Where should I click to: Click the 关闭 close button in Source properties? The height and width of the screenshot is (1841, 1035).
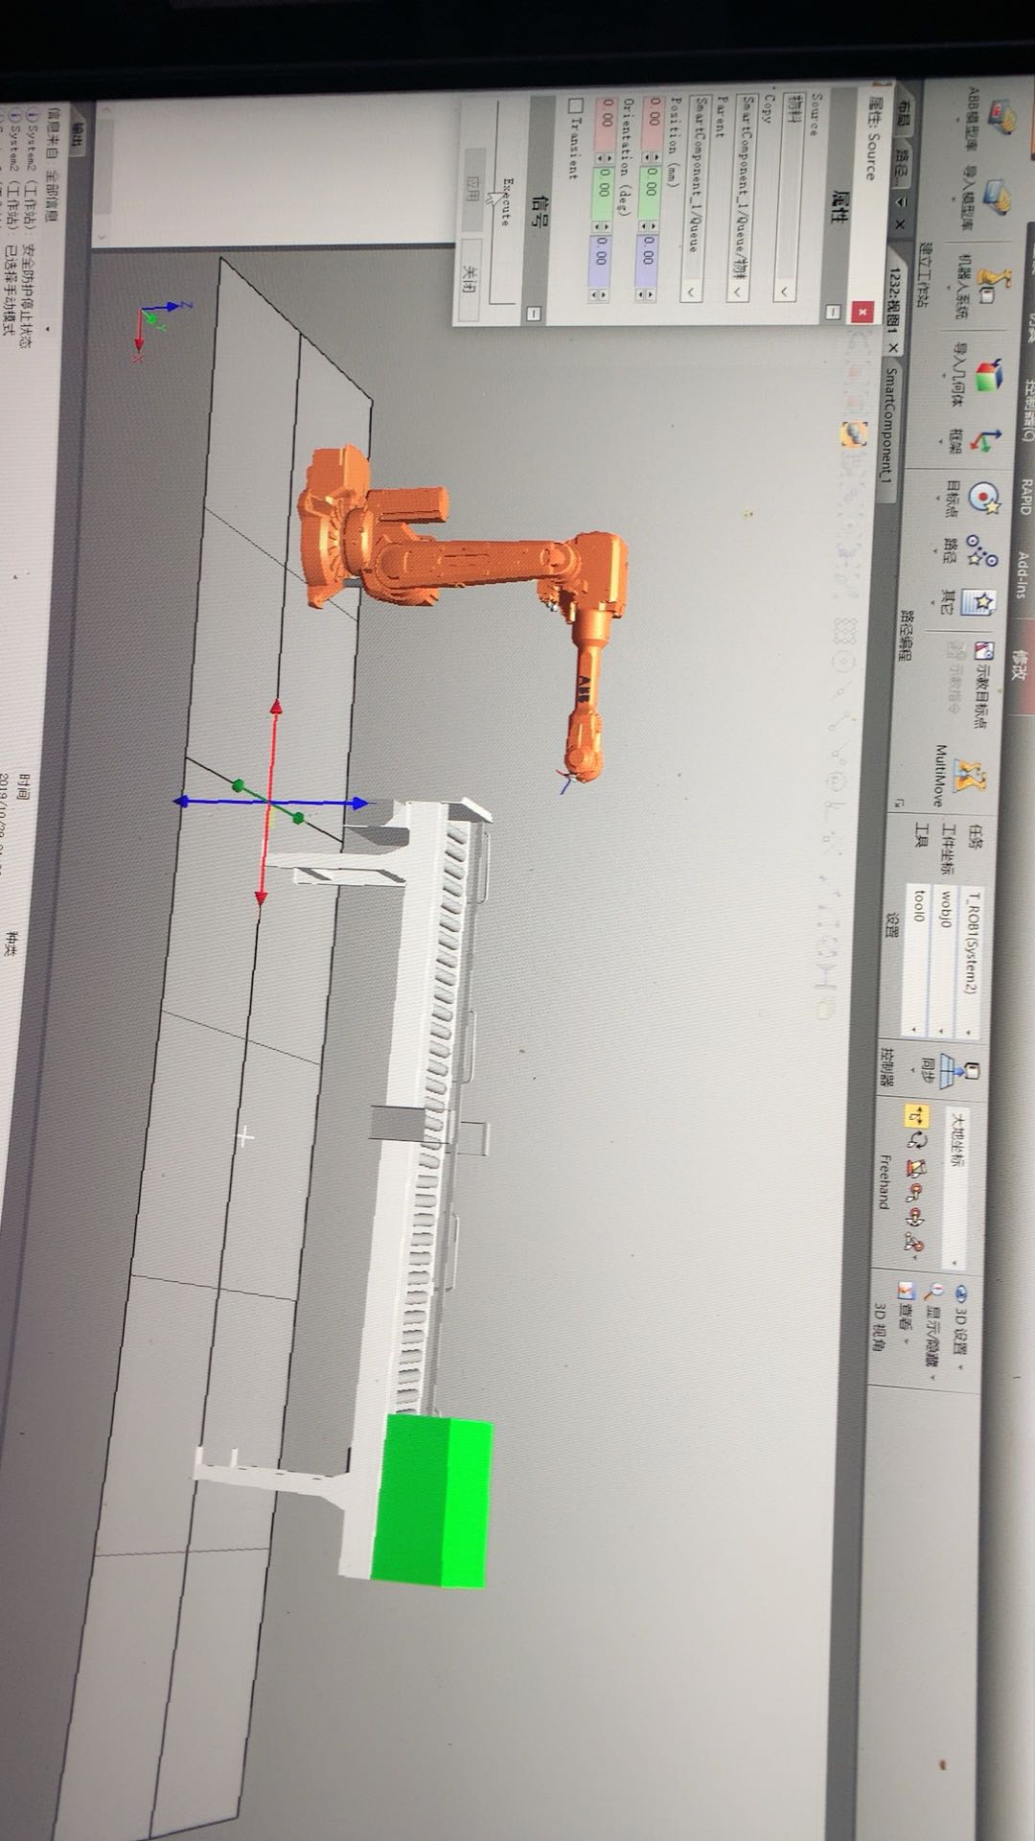coord(470,279)
